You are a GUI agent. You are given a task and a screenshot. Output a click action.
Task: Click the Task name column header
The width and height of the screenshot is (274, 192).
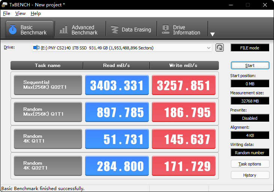click(x=47, y=65)
